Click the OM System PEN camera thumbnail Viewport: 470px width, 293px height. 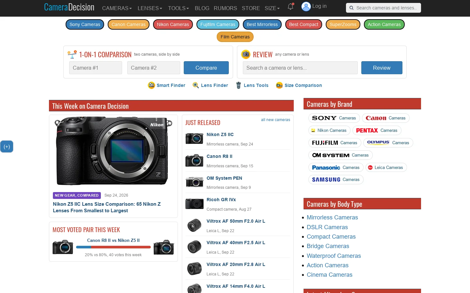194,182
